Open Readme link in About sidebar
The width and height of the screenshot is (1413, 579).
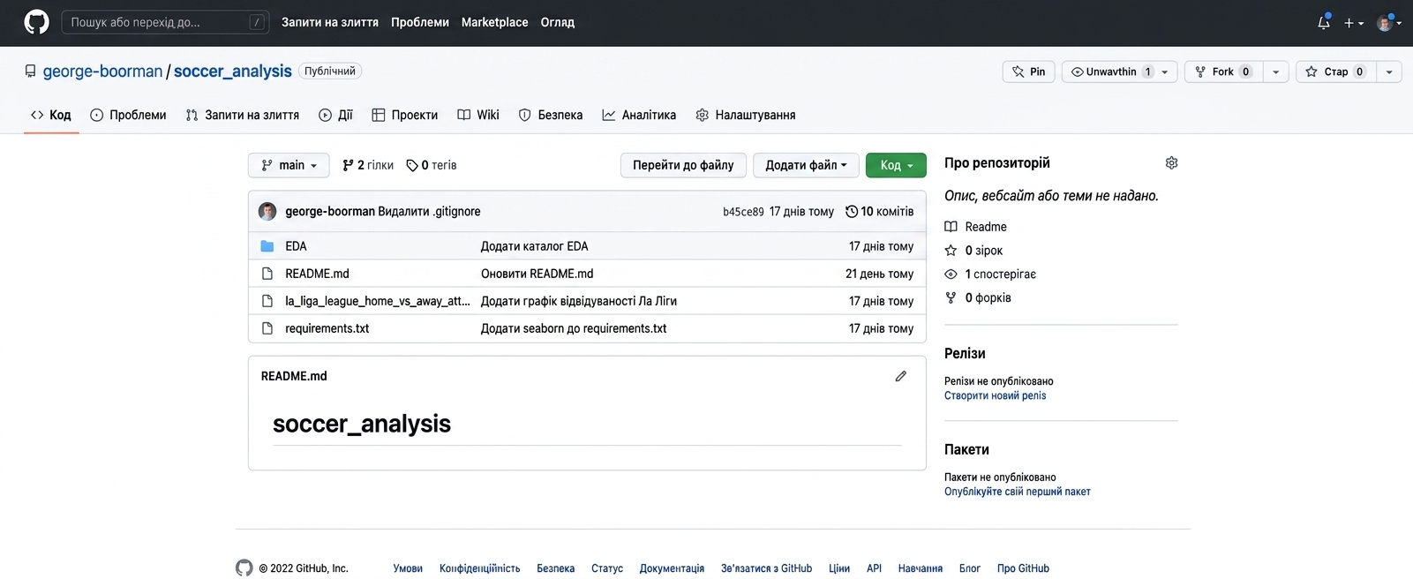click(975, 227)
